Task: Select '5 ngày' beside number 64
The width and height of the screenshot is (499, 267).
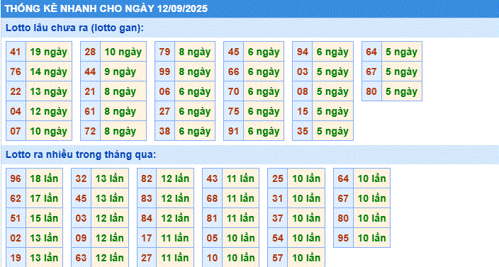Action: pos(402,52)
